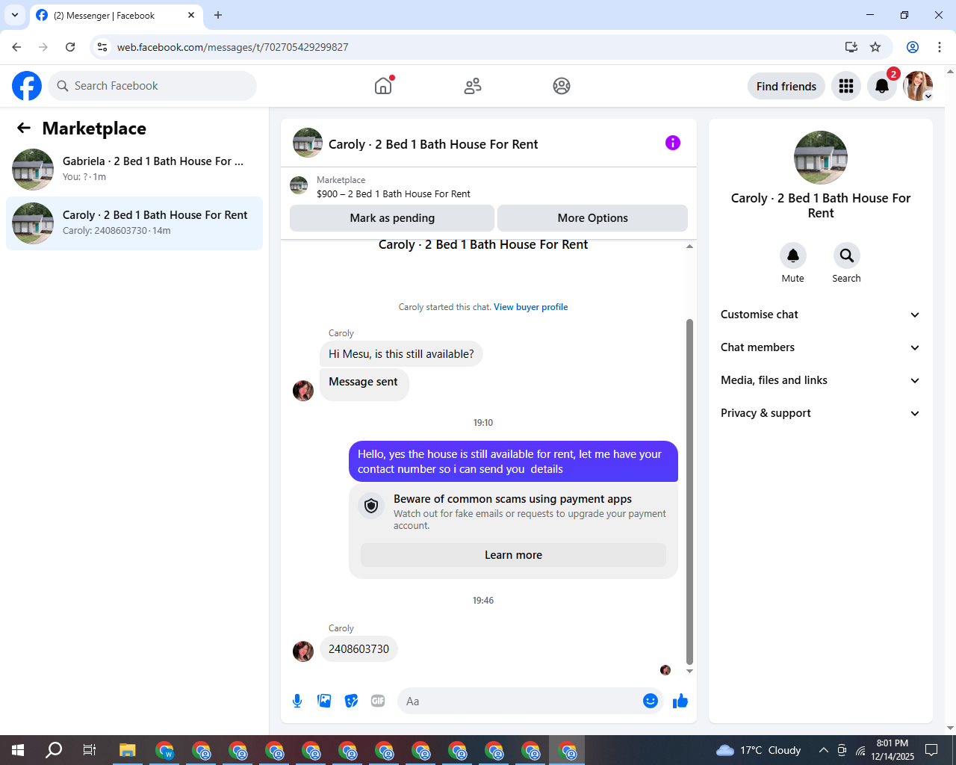
Task: Open the Facebook menu grid icon
Action: [x=846, y=86]
